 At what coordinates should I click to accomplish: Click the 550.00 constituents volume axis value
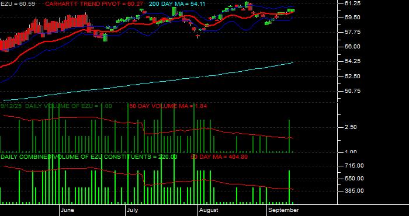pyautogui.click(x=354, y=179)
